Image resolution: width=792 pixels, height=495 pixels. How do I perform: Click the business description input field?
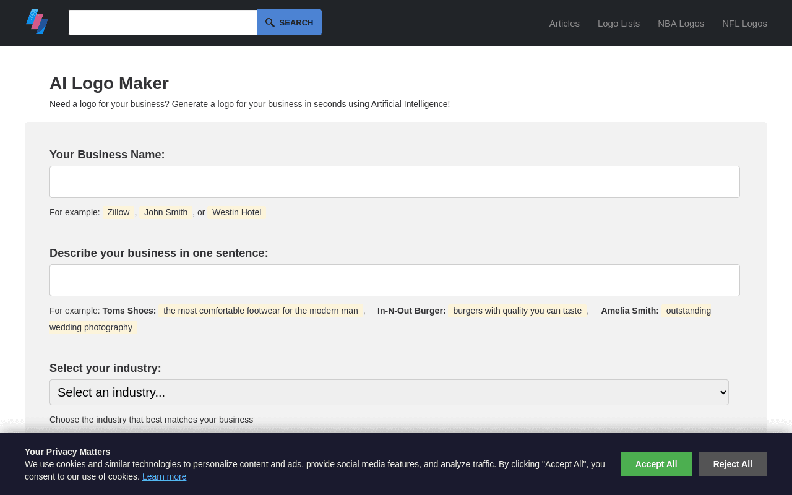coord(395,280)
